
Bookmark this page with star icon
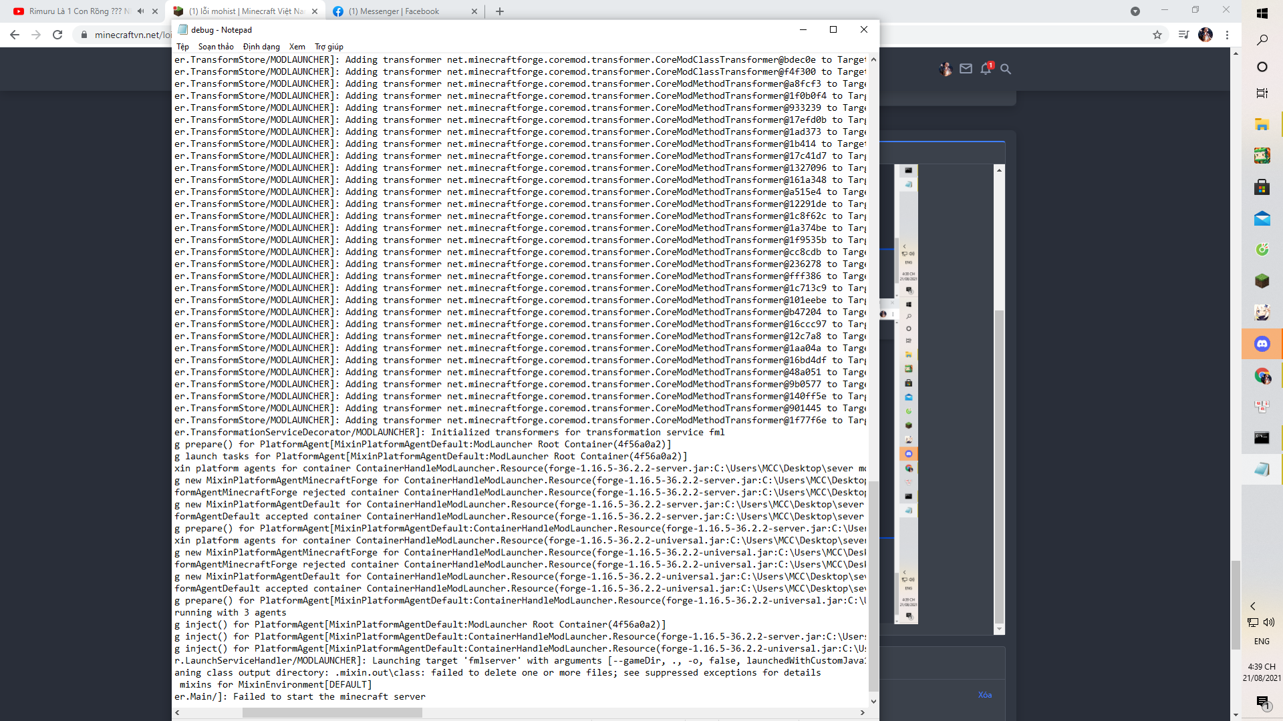point(1157,35)
